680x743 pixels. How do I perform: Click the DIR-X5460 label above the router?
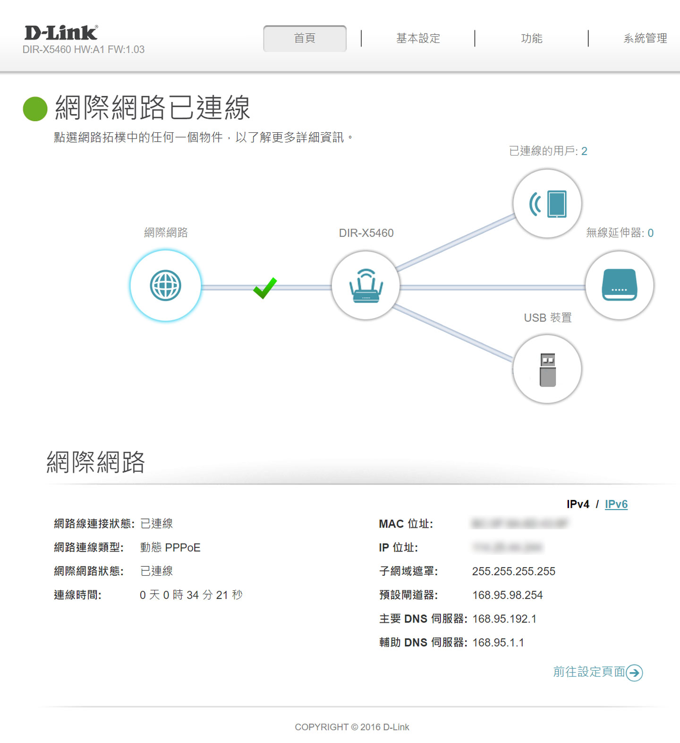(366, 233)
